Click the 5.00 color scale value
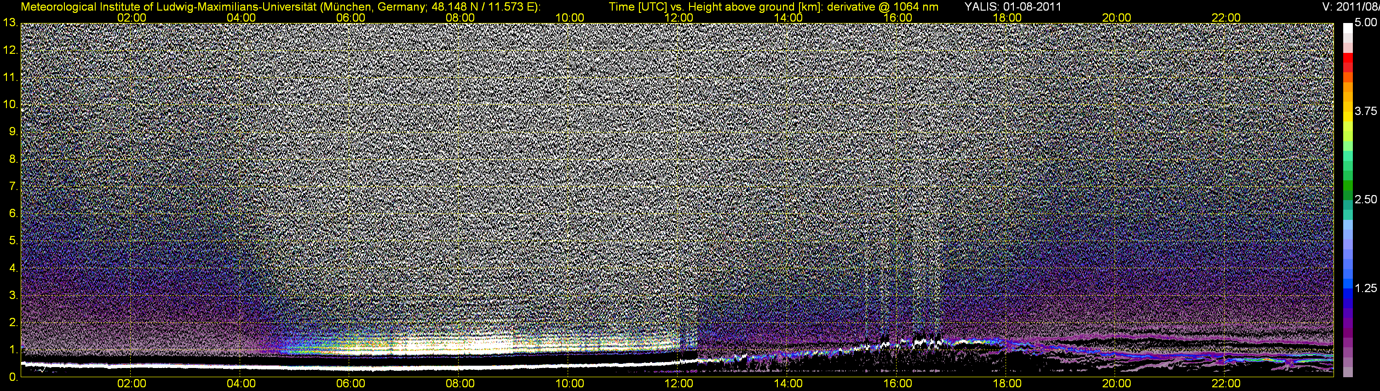Screen dimensions: 1380x391 [x=1366, y=23]
